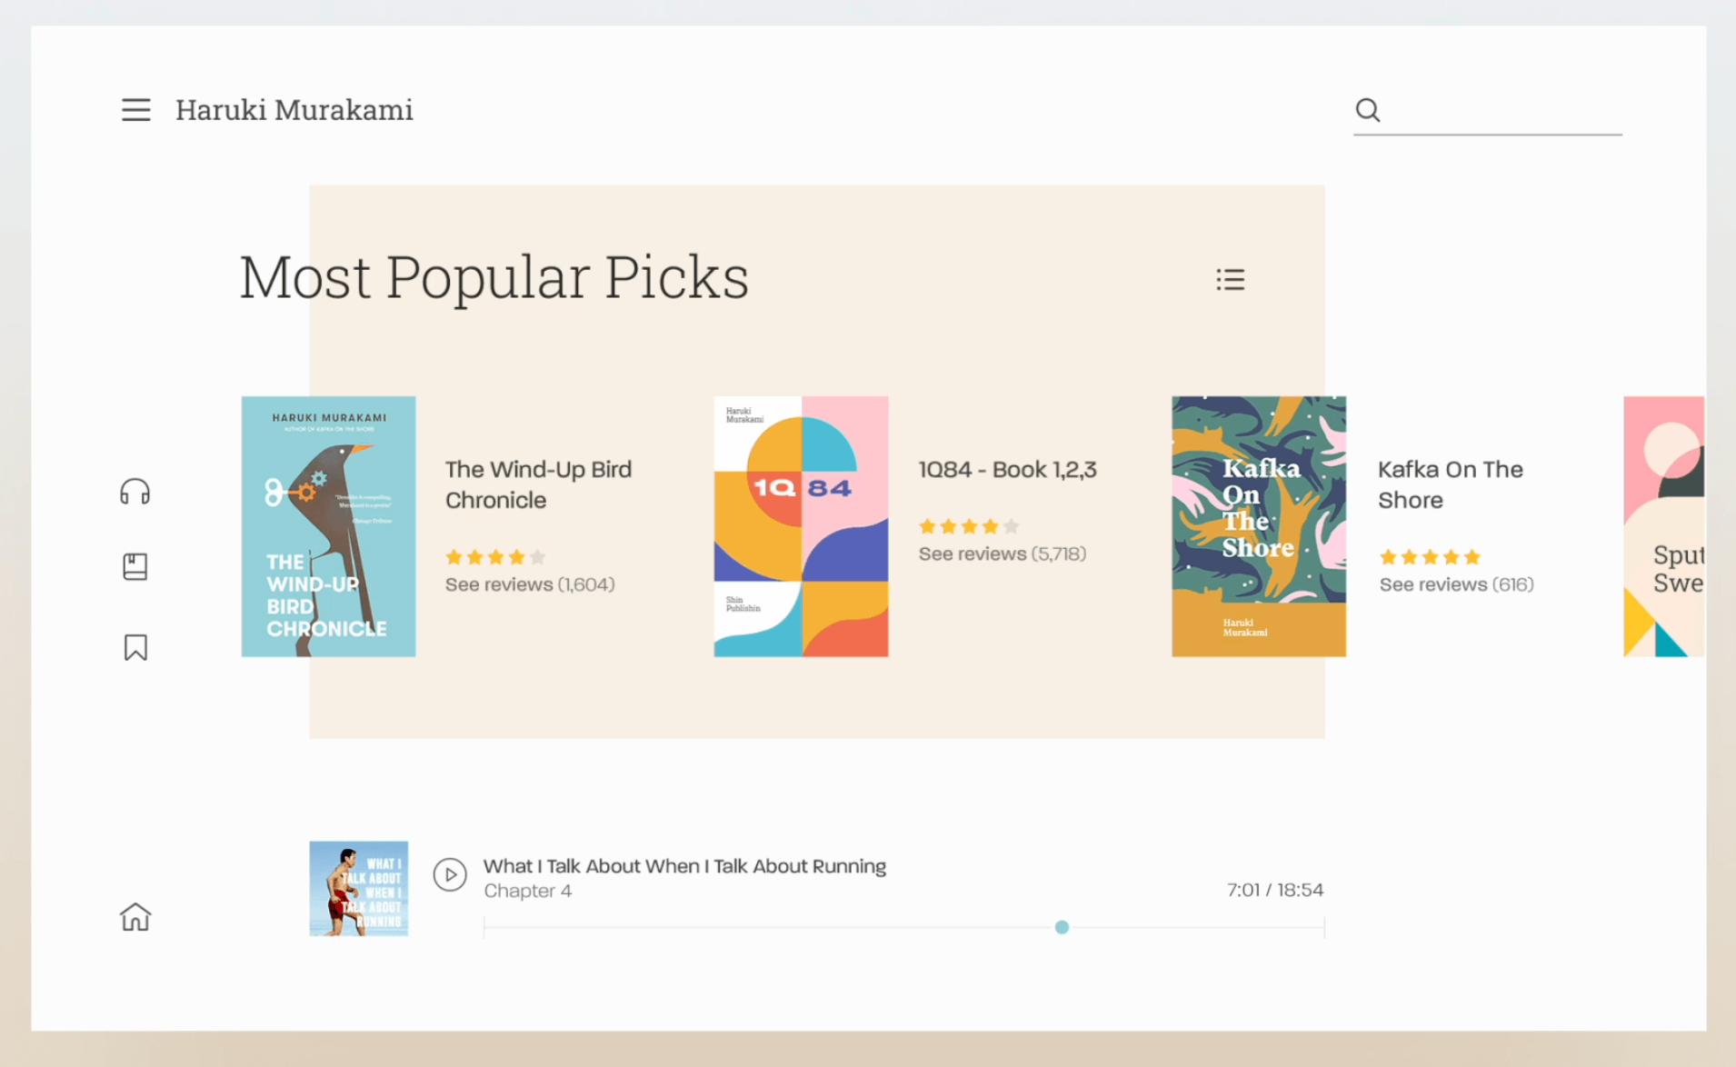Open Kafka On The Shore cover

[1258, 526]
